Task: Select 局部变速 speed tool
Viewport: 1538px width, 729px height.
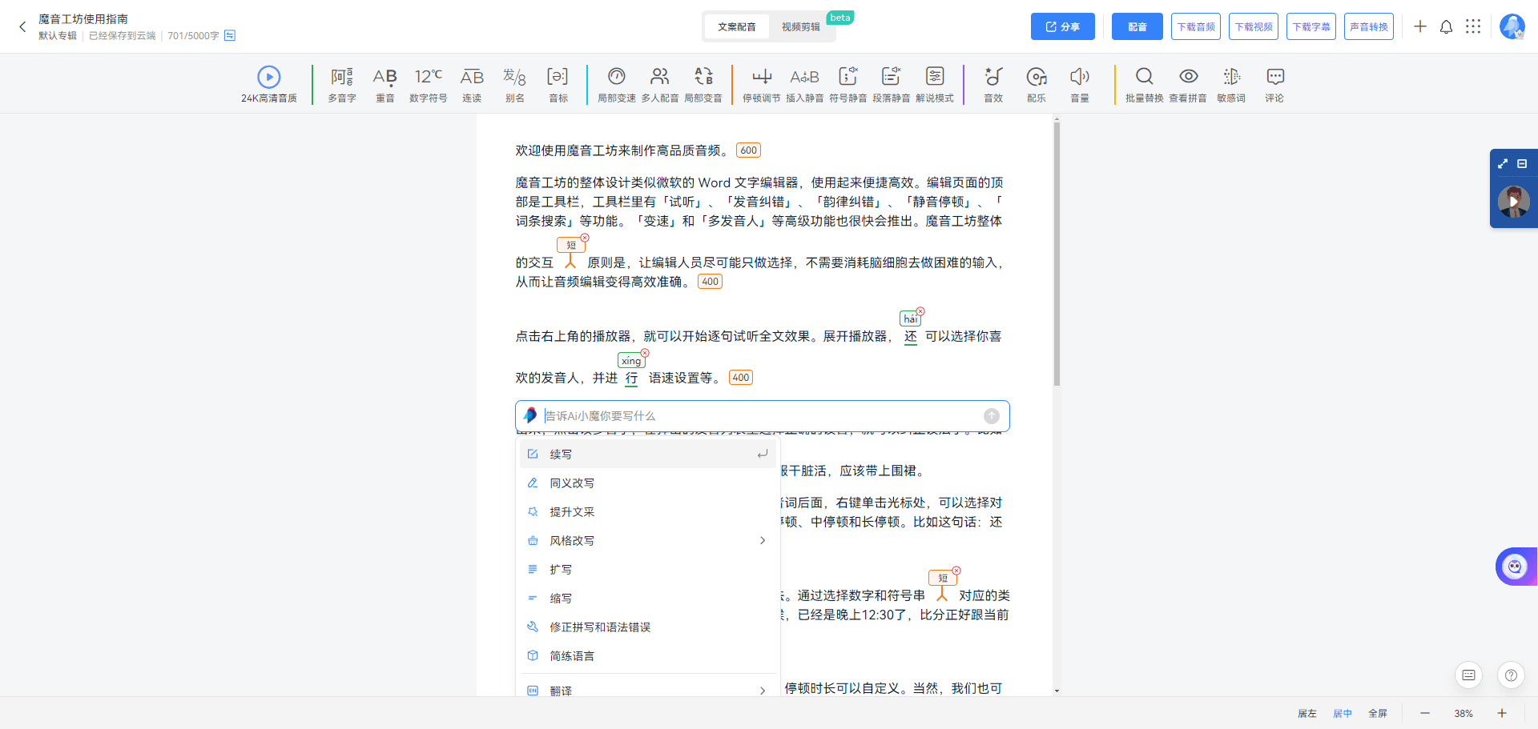Action: pos(617,85)
